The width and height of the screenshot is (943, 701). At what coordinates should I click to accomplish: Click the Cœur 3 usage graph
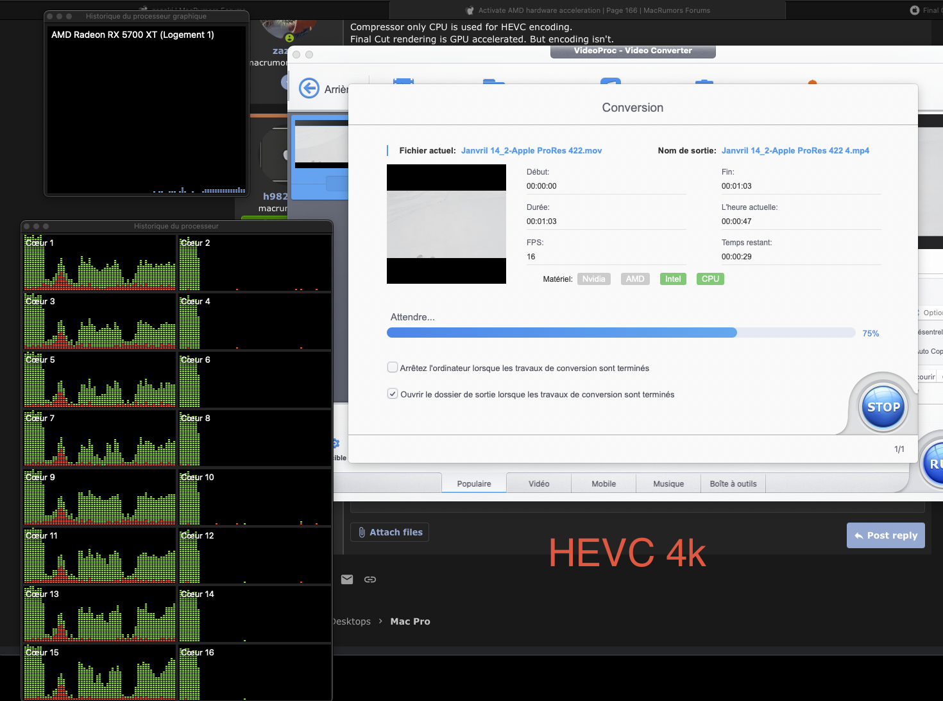[x=99, y=321]
